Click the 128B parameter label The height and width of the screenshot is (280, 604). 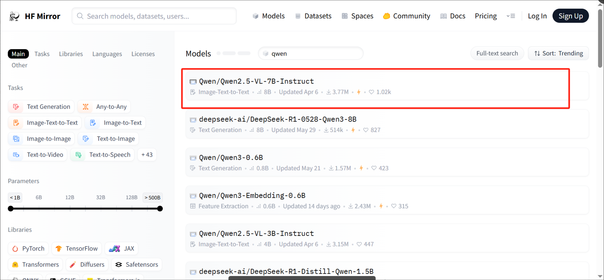(x=132, y=197)
